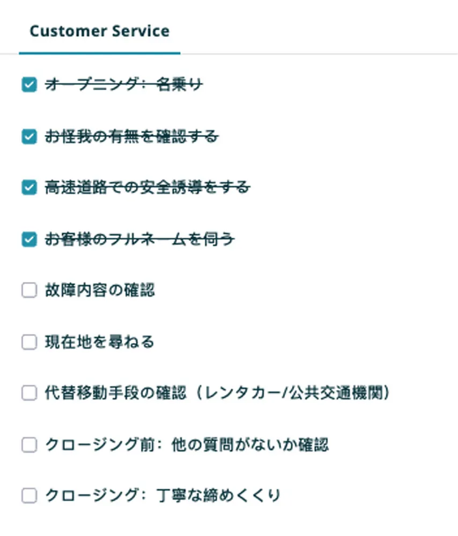The height and width of the screenshot is (536, 458).
Task: Click the struck-through お怪我の有無を確認する label text
Action: (131, 137)
